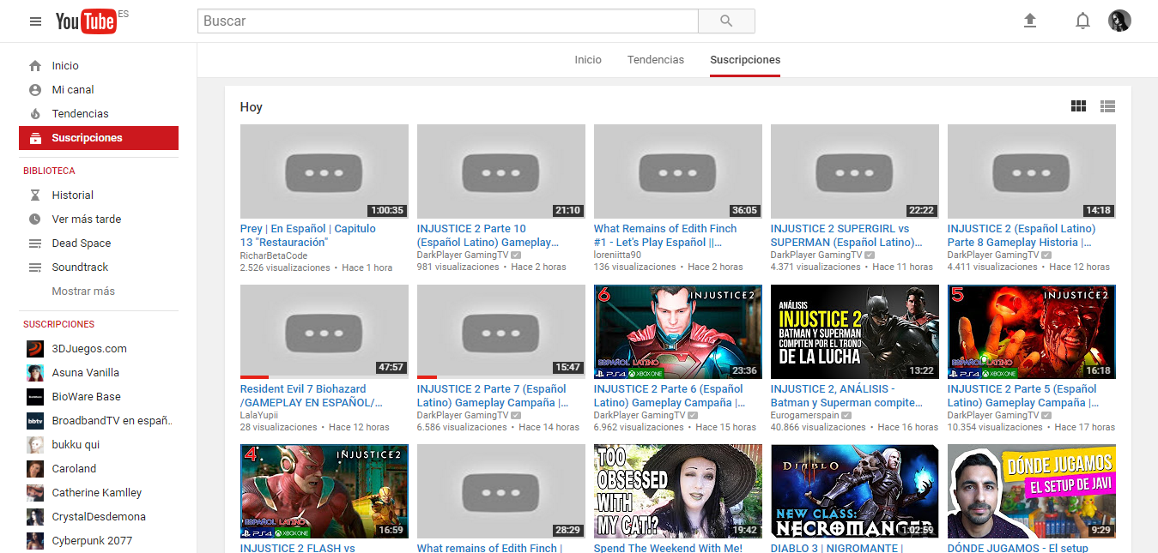This screenshot has height=553, width=1158.
Task: Open INJUSTICE 2 SUPERGIRL vs SUPERMAN title
Action: (846, 236)
